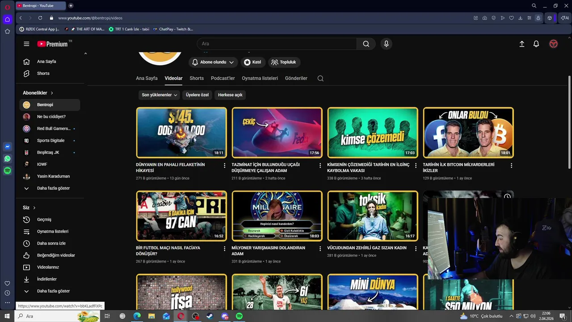Switch to the Ana Sayfa channel tab
This screenshot has height=322, width=572.
point(147,78)
